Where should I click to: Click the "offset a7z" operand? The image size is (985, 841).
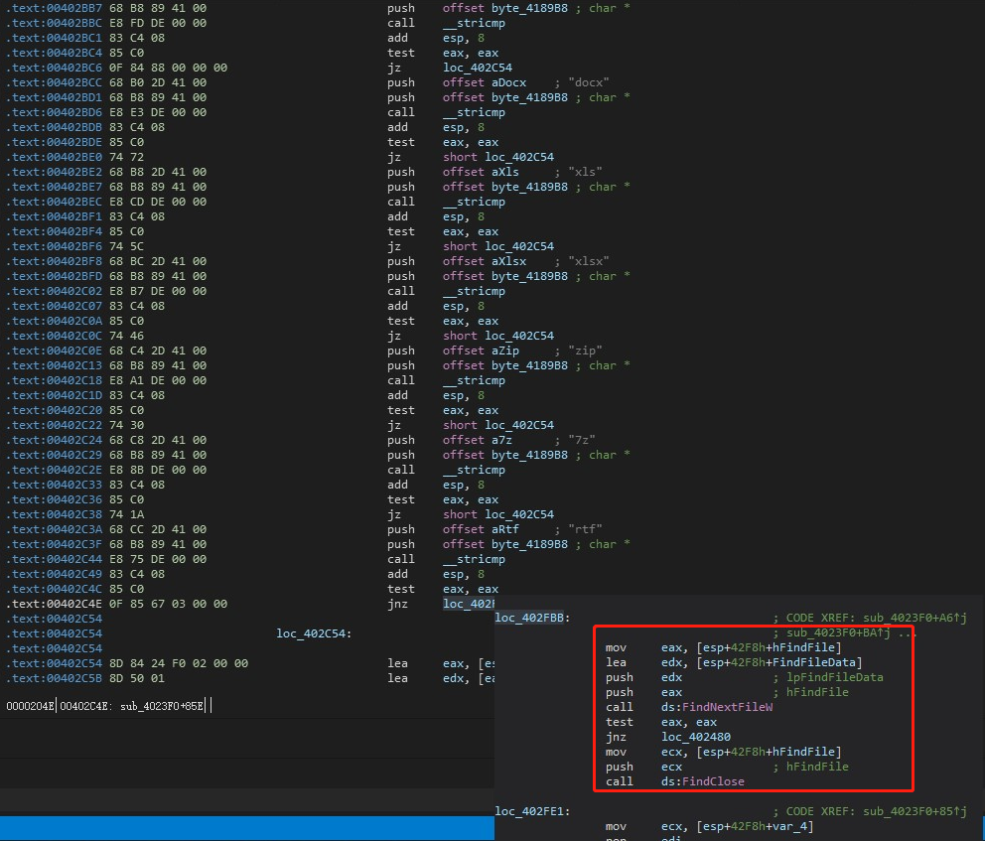pos(478,440)
